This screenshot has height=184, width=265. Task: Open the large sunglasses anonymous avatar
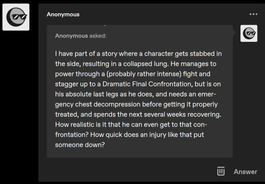pyautogui.click(x=16, y=17)
